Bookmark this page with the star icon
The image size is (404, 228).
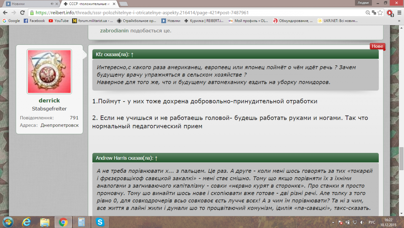click(380, 12)
